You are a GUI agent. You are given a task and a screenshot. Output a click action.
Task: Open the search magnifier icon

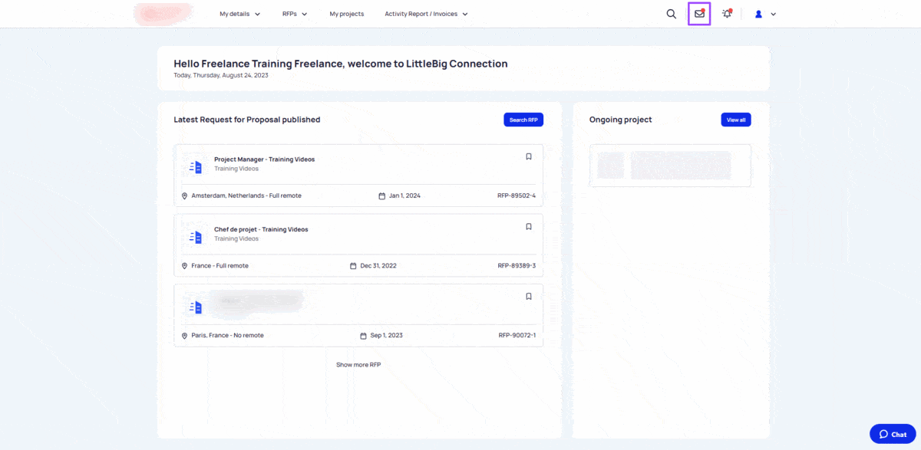tap(672, 14)
